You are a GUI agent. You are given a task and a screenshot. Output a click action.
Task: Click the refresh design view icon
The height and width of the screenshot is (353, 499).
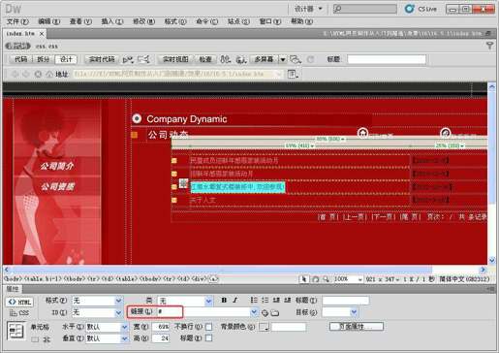(310, 59)
